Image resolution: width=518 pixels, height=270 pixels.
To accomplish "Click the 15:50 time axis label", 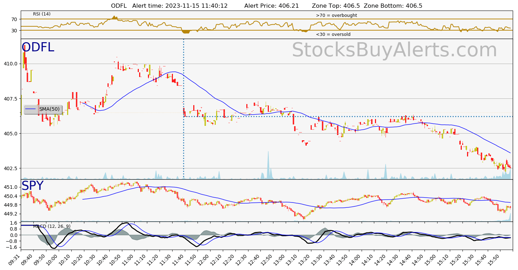I will (495, 259).
